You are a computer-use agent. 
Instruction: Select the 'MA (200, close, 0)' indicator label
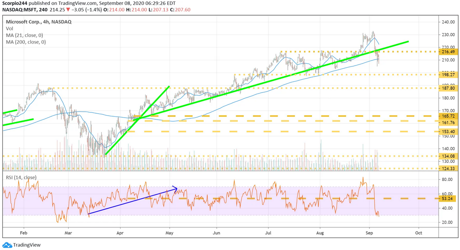(x=26, y=42)
